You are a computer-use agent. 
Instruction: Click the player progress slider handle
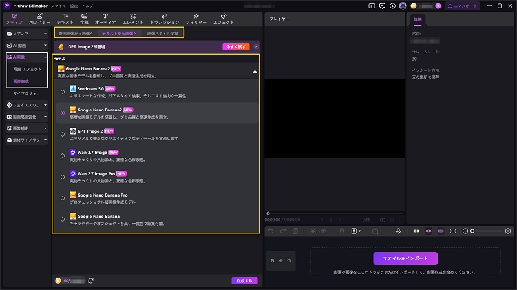(268, 213)
